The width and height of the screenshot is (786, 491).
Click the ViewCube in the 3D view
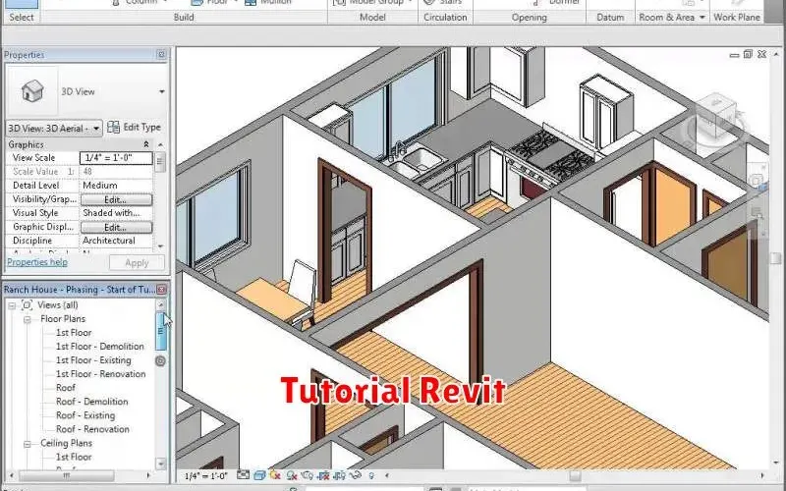pos(715,120)
